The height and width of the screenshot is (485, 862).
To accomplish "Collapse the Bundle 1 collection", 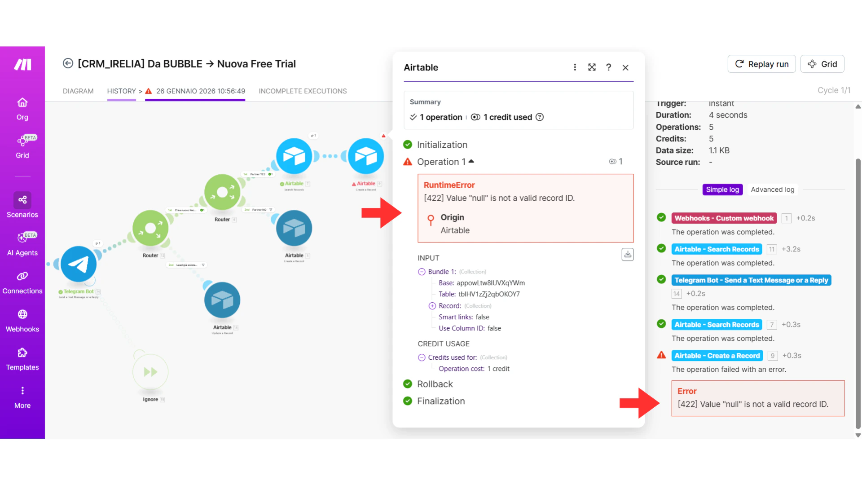I will tap(422, 272).
